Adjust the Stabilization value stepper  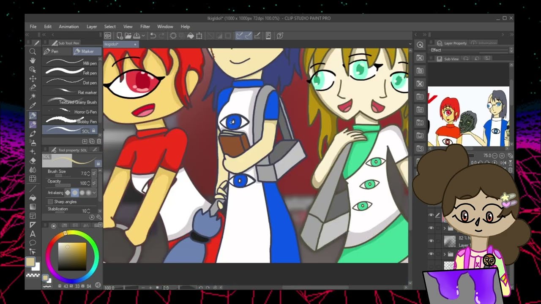tap(88, 211)
